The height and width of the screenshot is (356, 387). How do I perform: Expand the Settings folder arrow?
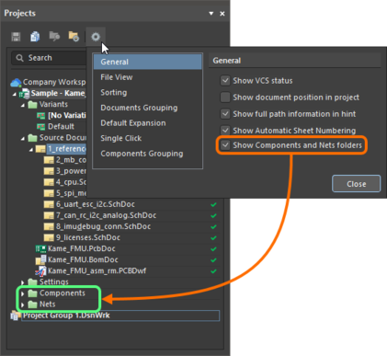point(23,282)
